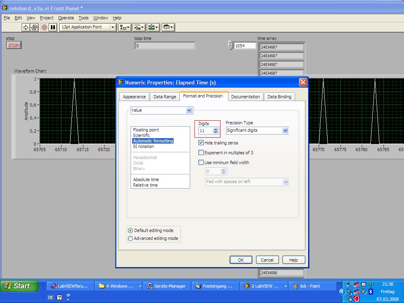Click the OK button
This screenshot has width=404, height=303.
(241, 260)
